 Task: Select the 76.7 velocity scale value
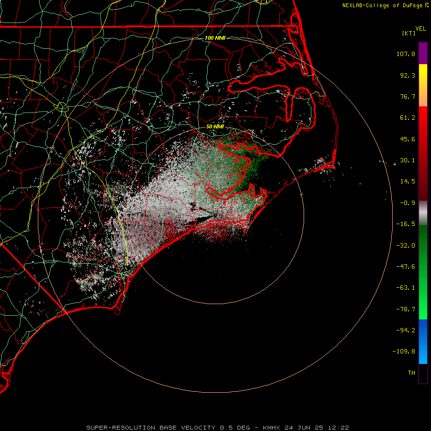tap(408, 96)
